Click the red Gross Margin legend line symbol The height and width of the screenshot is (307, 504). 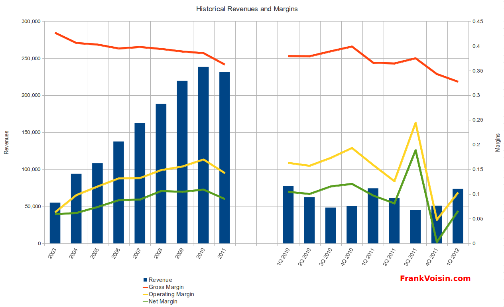pos(146,287)
